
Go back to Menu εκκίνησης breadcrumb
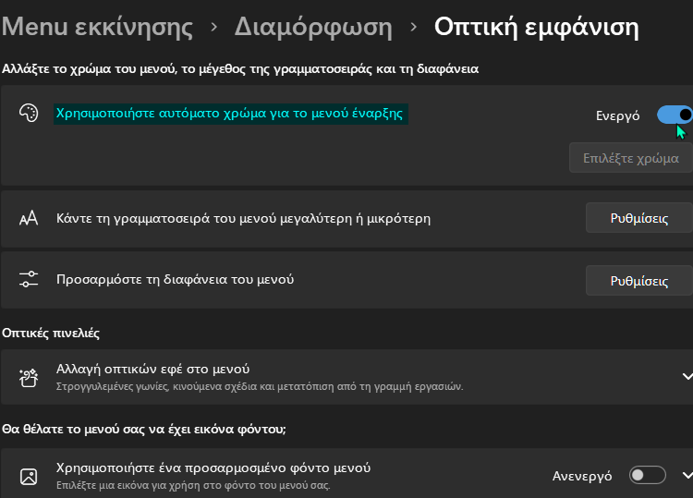pos(97,27)
